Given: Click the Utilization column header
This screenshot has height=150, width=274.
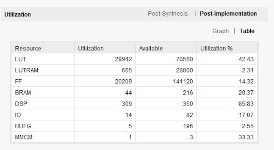Looking at the screenshot, I should pyautogui.click(x=105, y=49).
